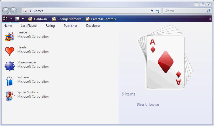Open Parental Controls from the toolbar
Image resolution: width=214 pixels, height=126 pixels.
click(x=103, y=19)
